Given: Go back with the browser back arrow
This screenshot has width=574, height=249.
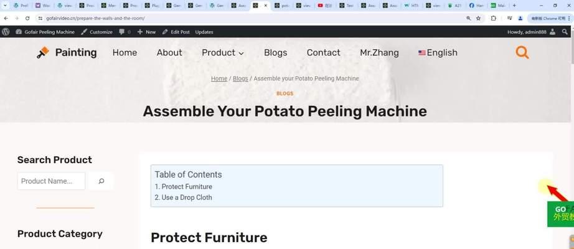Looking at the screenshot, I should click(6, 18).
